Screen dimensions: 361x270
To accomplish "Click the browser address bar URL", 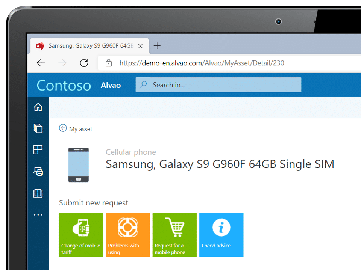I will click(x=202, y=63).
